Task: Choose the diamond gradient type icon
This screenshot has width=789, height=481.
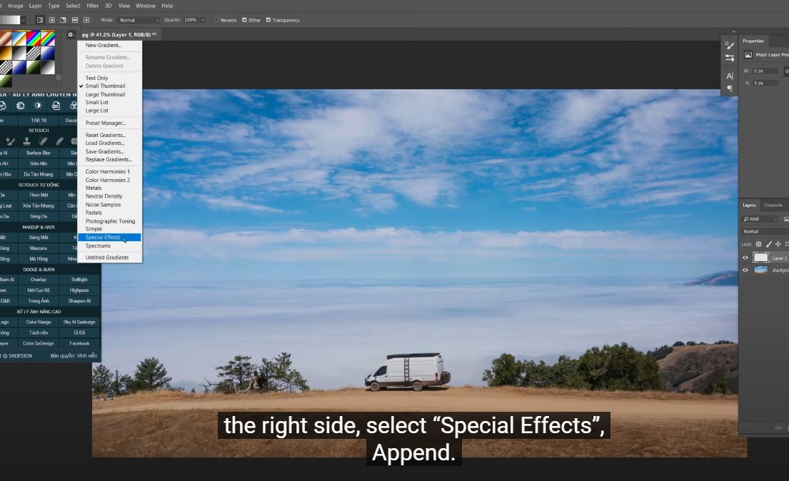Action: tap(86, 20)
